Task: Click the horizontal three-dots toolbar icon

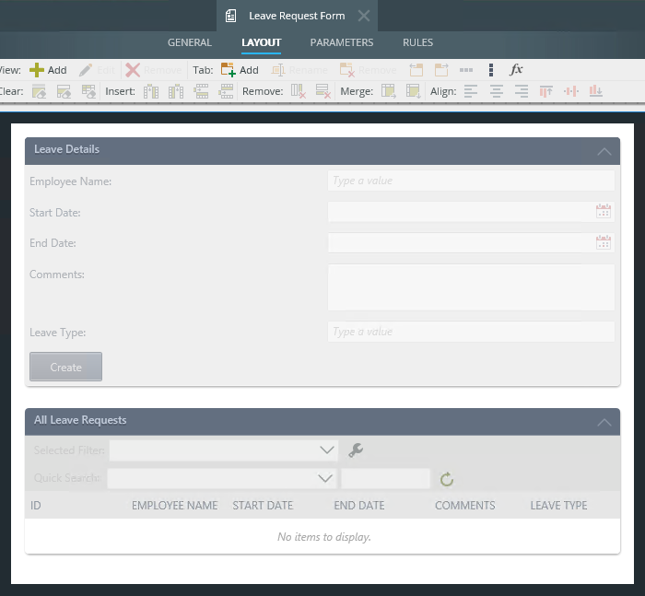Action: click(466, 70)
